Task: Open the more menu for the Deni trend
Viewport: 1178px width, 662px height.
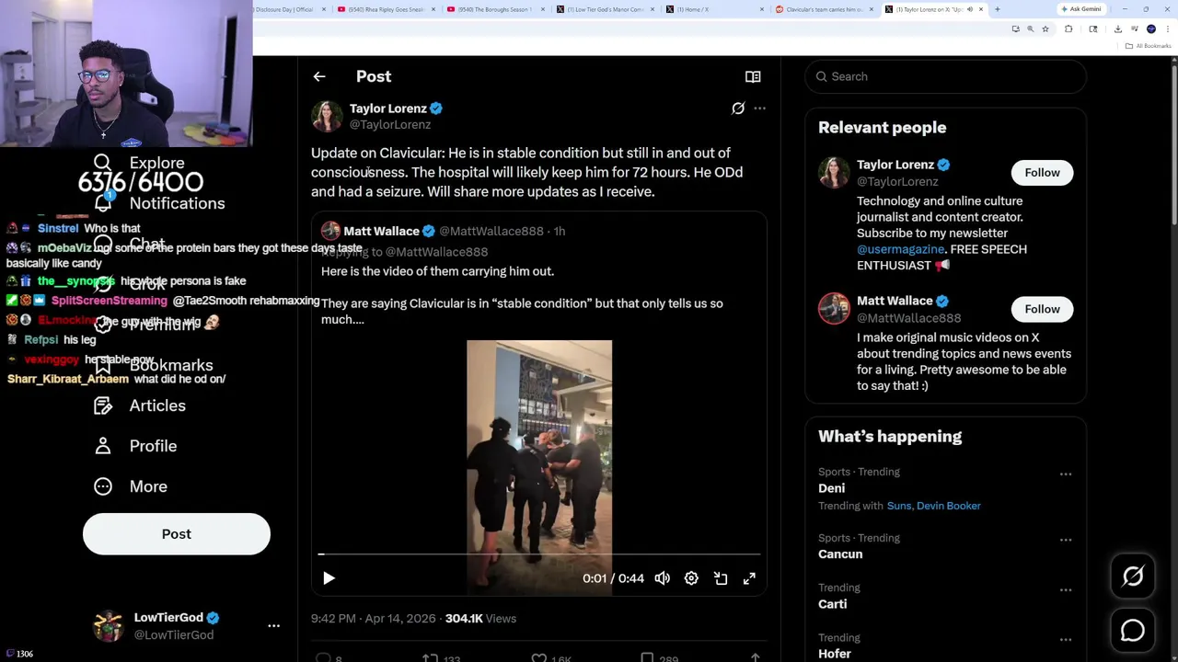Action: click(x=1066, y=474)
